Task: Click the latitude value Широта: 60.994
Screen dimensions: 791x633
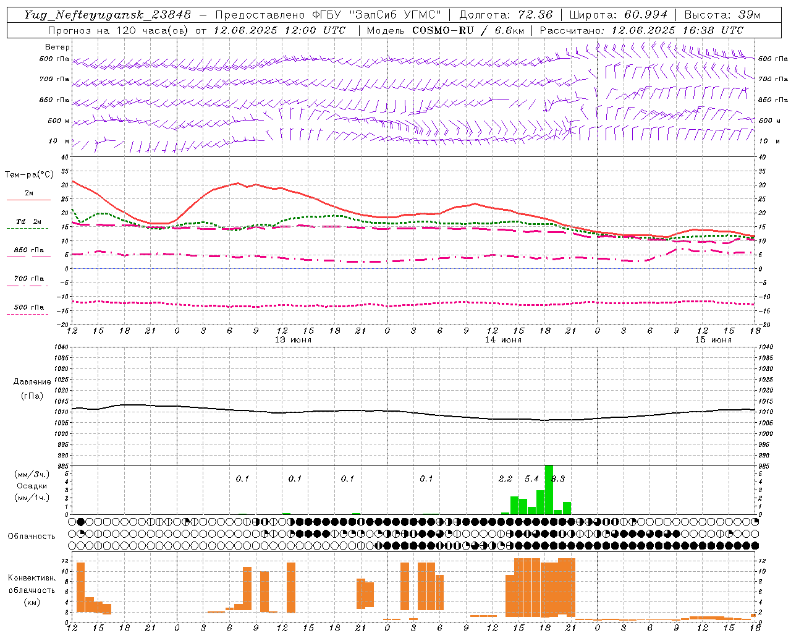Action: (x=618, y=15)
